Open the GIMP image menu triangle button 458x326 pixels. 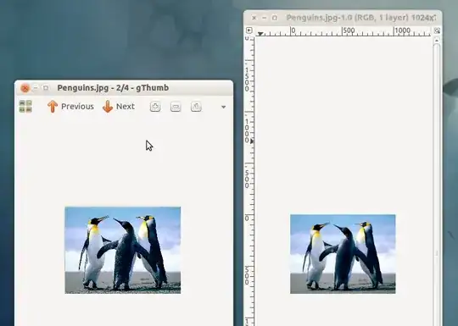pyautogui.click(x=249, y=30)
